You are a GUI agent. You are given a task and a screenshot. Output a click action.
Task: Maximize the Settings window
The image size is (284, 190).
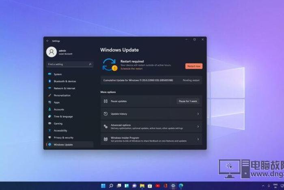[194, 39]
